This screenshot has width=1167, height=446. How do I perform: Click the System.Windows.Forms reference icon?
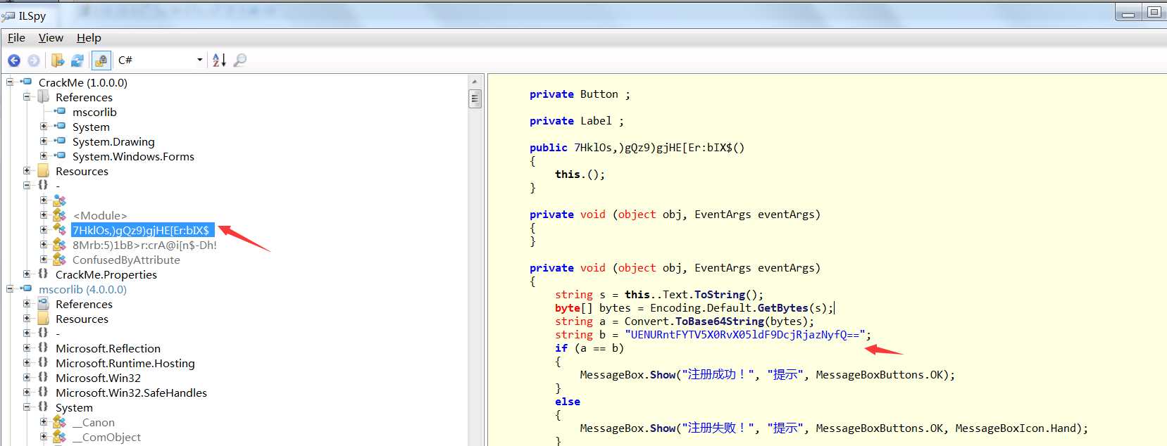(60, 156)
